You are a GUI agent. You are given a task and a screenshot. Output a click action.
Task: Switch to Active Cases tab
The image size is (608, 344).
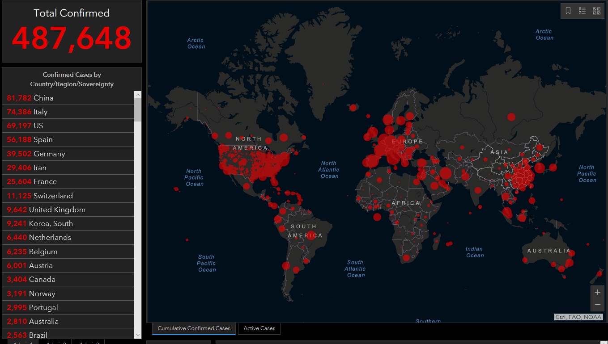tap(259, 328)
